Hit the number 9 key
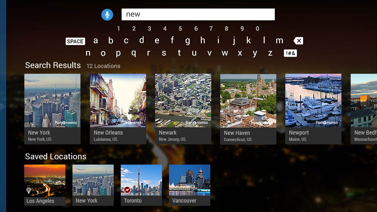Viewport: 377px width, 212px height. pyautogui.click(x=242, y=29)
